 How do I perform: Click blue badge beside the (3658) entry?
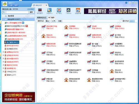point(23,23)
